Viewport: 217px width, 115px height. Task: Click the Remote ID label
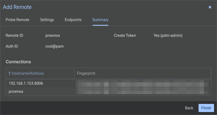14,35
